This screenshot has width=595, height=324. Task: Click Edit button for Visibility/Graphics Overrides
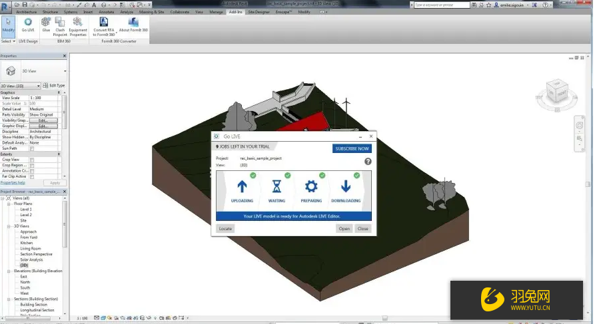(43, 120)
